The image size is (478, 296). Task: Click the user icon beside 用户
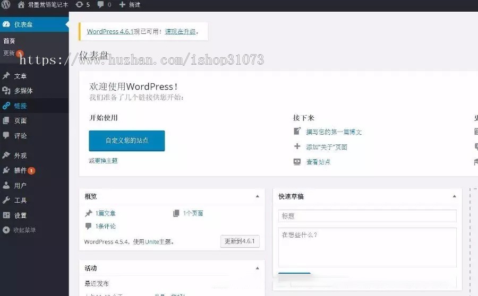6,185
